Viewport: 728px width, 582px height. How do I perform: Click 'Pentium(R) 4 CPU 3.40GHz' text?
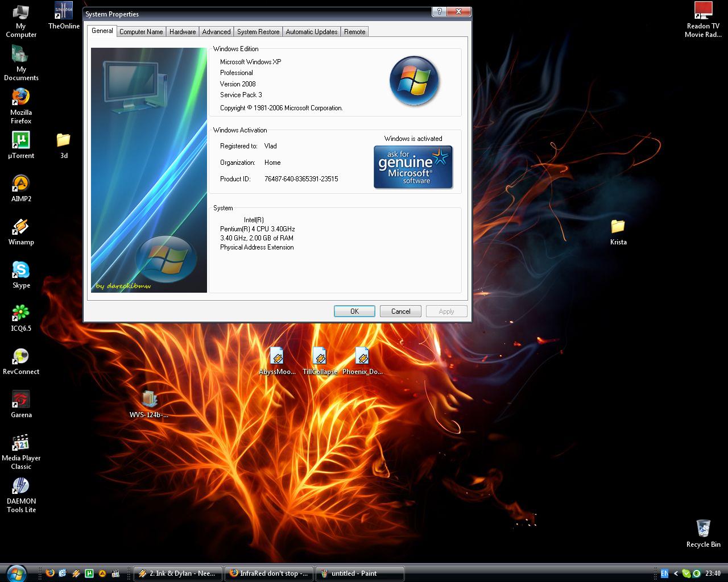click(x=257, y=229)
